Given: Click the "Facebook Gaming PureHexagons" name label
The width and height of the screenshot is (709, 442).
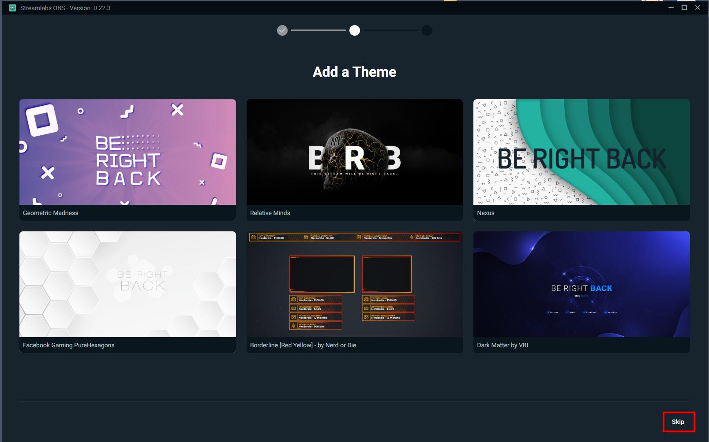Looking at the screenshot, I should pyautogui.click(x=69, y=345).
